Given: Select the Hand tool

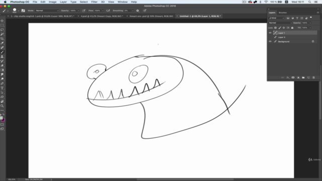Looking at the screenshot, I should (2, 102).
